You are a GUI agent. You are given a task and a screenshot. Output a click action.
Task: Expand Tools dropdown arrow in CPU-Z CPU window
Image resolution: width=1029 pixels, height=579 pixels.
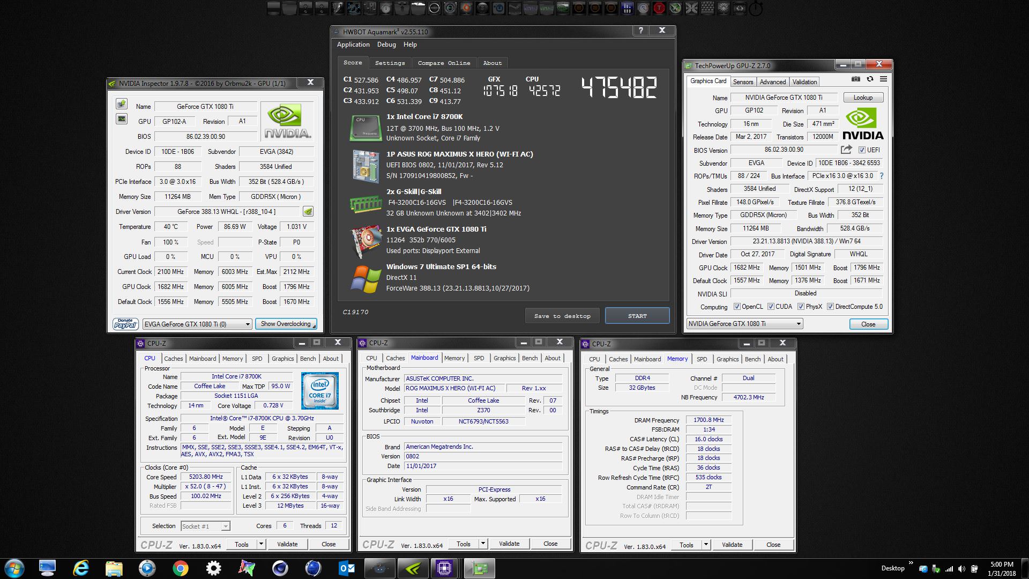(261, 544)
